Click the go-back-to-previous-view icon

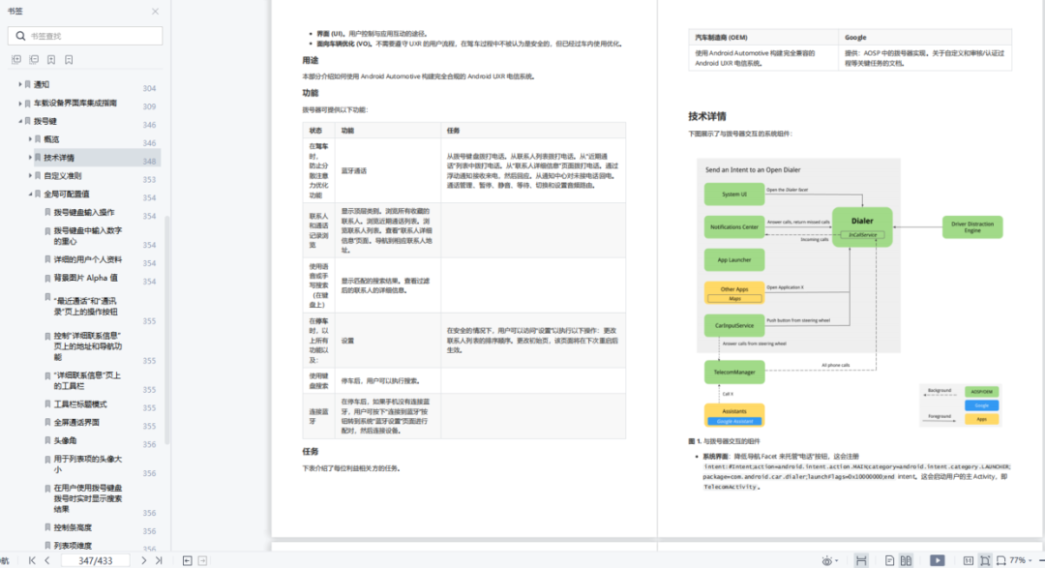pyautogui.click(x=188, y=560)
